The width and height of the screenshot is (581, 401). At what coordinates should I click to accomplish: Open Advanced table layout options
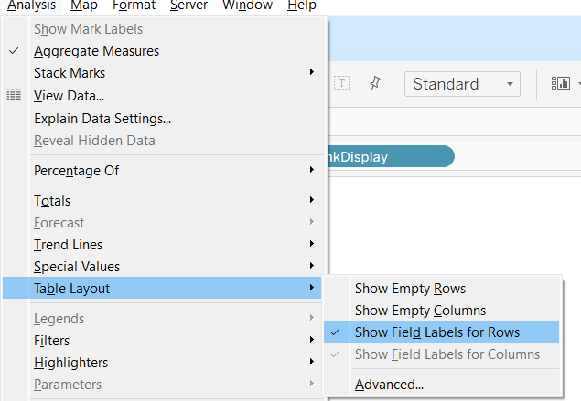pos(389,385)
